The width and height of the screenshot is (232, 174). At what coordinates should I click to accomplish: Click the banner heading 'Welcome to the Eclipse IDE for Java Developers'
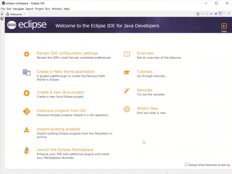click(x=107, y=26)
